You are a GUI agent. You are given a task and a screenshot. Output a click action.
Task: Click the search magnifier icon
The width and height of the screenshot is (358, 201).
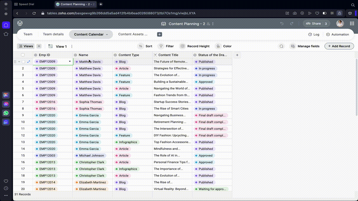click(x=281, y=46)
